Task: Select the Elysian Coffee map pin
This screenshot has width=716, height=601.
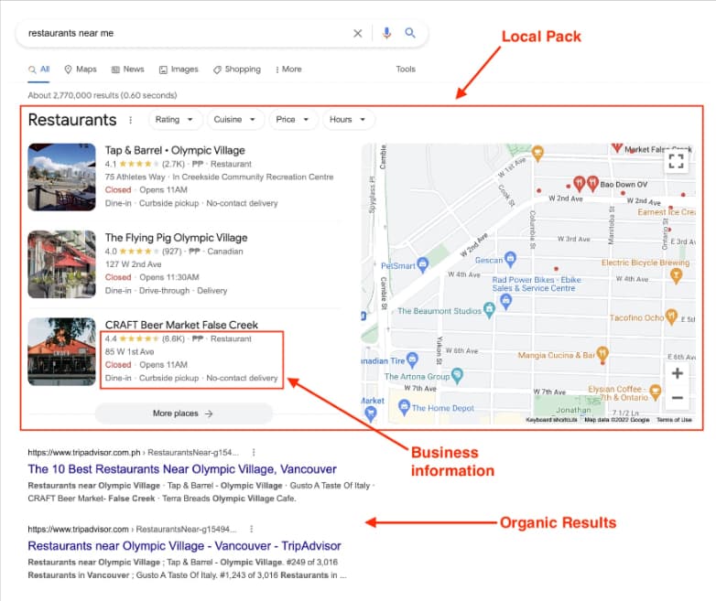Action: coord(656,392)
